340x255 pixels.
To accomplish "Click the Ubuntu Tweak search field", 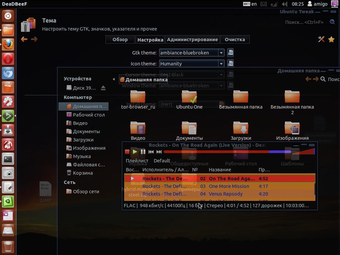I will point(306,22).
